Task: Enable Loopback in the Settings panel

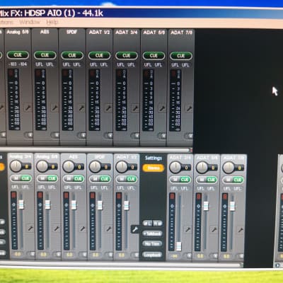Action: [152, 255]
